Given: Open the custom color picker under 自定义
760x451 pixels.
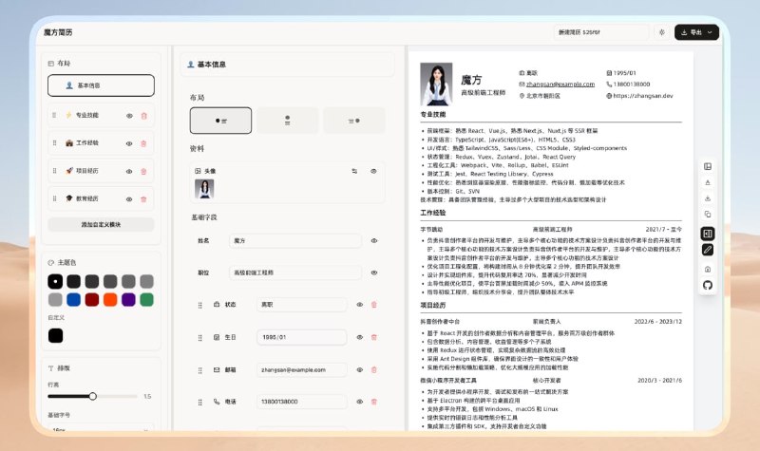Looking at the screenshot, I should pyautogui.click(x=55, y=335).
